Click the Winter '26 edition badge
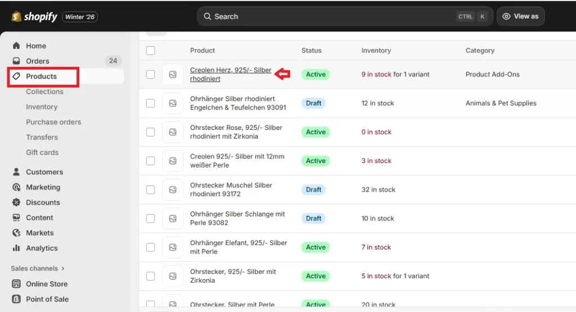The height and width of the screenshot is (312, 576). 80,17
